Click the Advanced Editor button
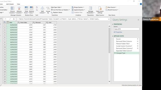161x90 pixels. (4, 10)
